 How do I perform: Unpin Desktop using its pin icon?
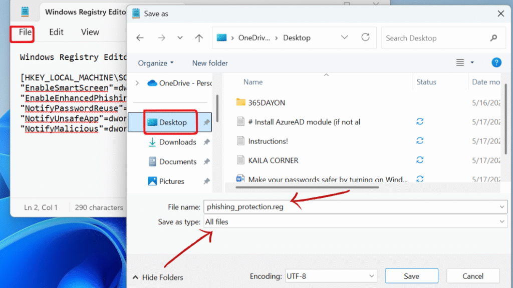tap(206, 122)
